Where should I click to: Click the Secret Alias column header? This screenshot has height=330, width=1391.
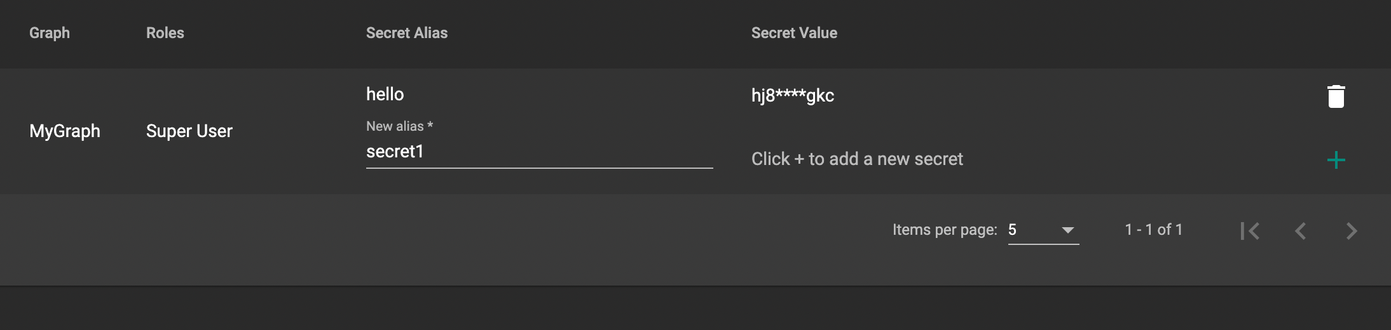(x=407, y=33)
